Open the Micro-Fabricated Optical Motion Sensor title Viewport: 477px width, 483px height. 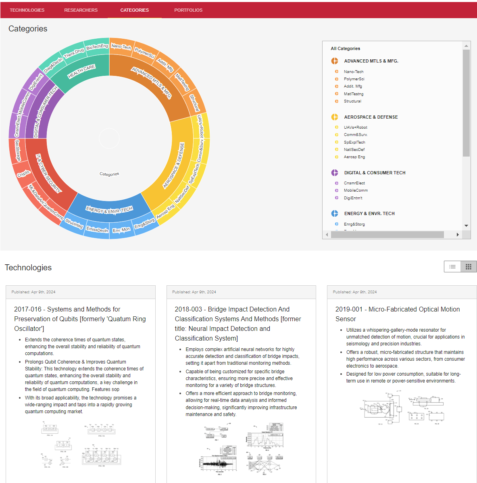397,314
